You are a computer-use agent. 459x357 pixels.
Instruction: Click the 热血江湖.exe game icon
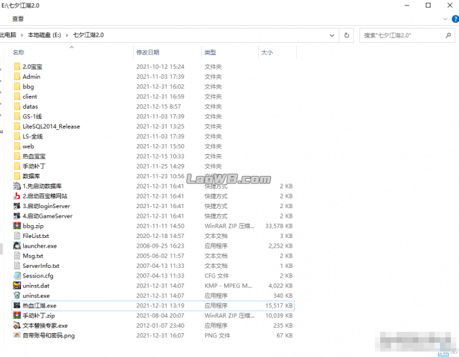pos(17,306)
